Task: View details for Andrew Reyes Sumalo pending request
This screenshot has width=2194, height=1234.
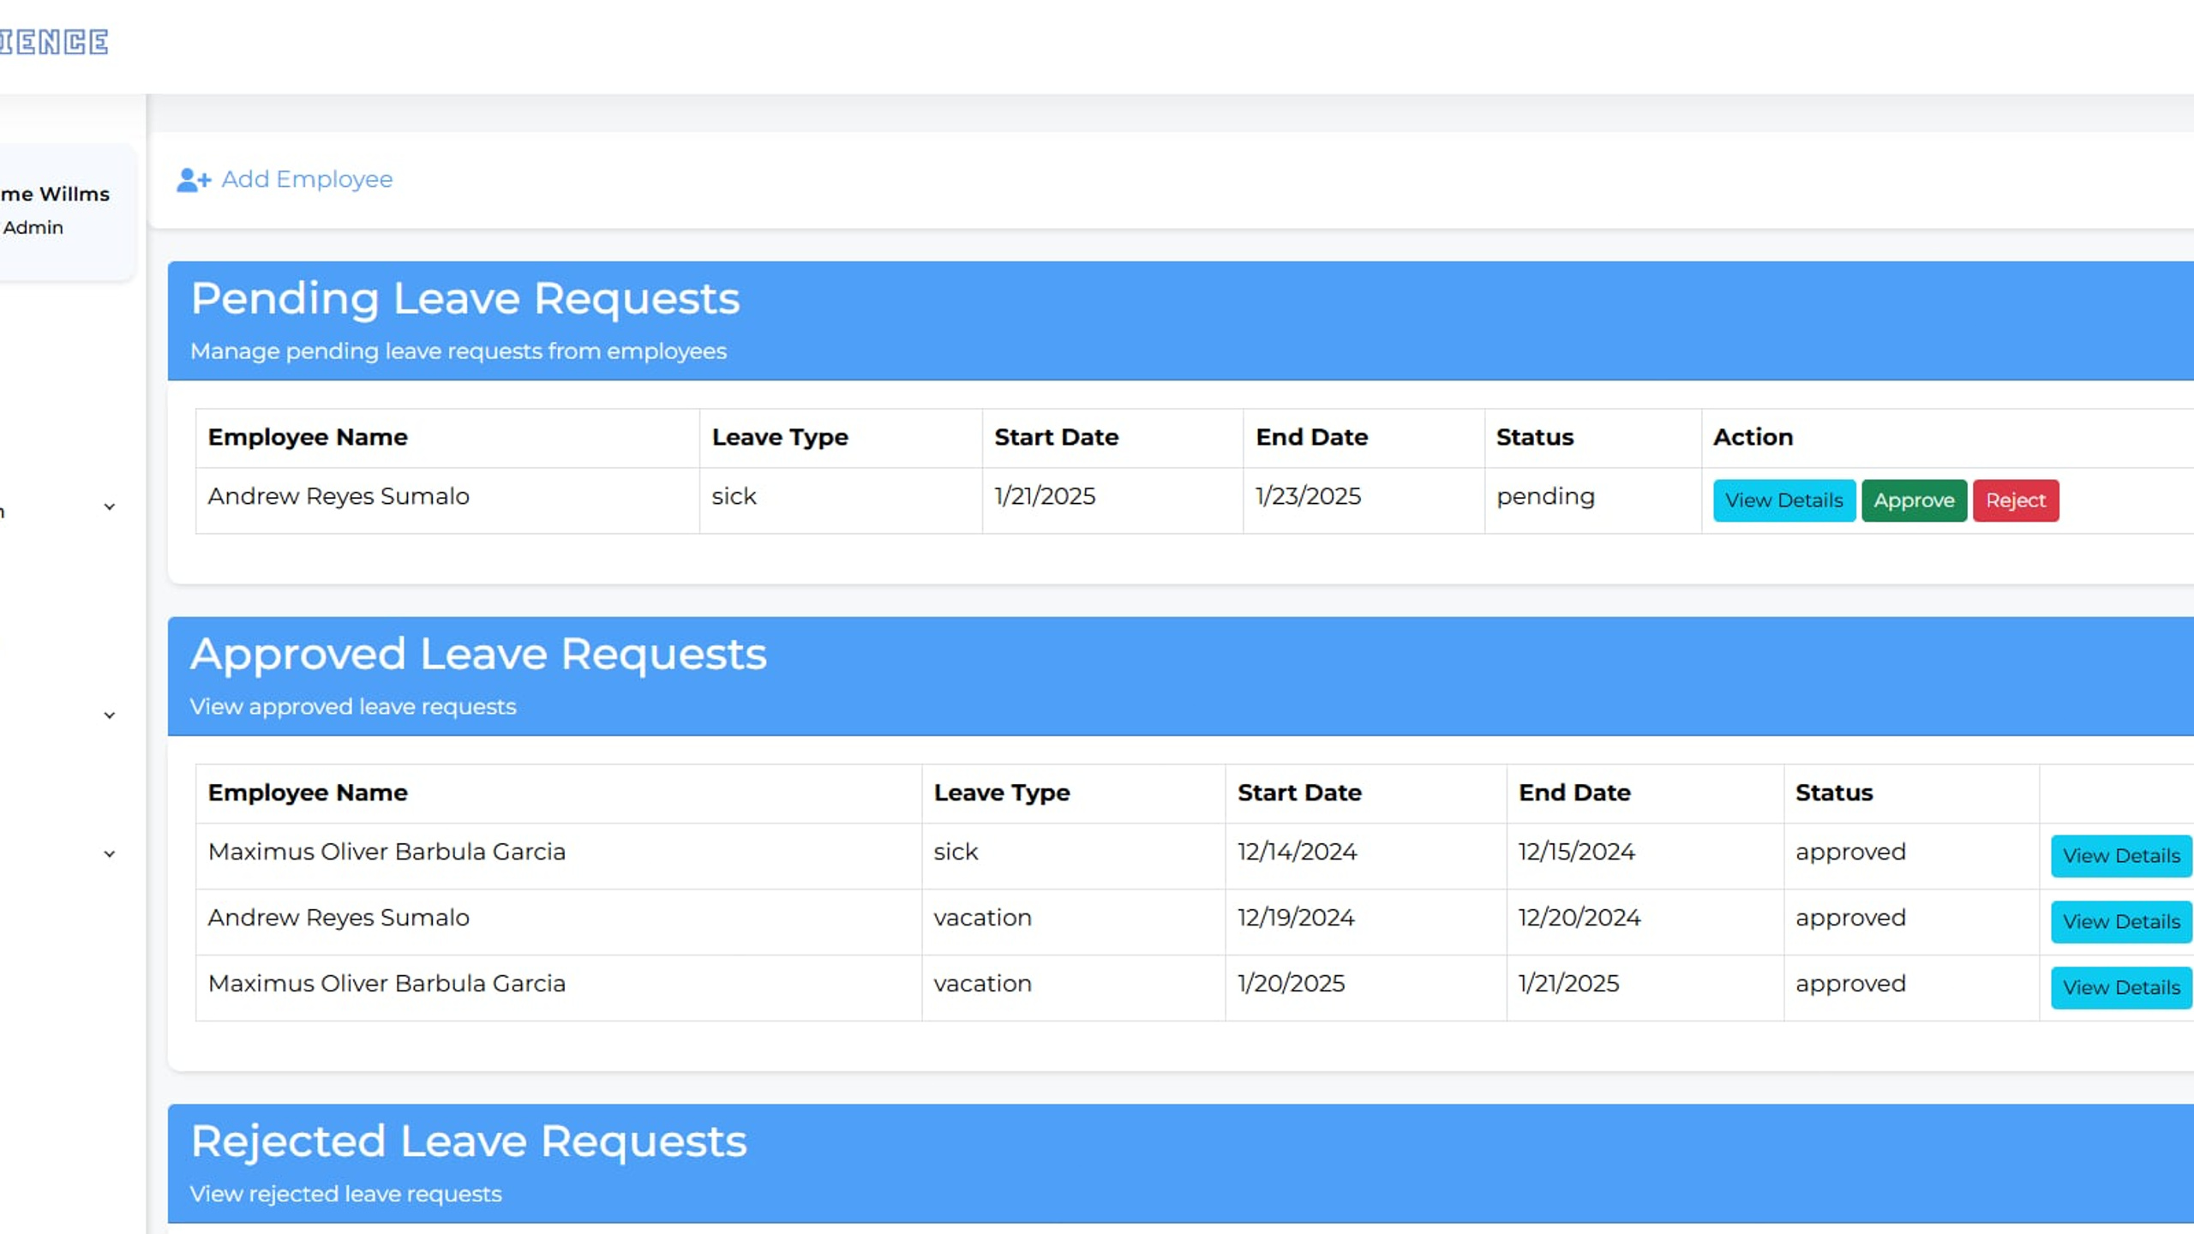Action: point(1783,500)
